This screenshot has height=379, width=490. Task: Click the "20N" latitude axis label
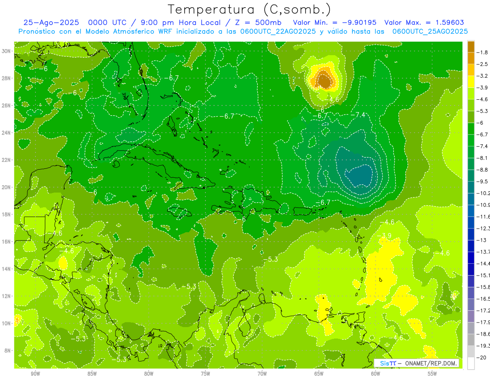click(x=7, y=187)
